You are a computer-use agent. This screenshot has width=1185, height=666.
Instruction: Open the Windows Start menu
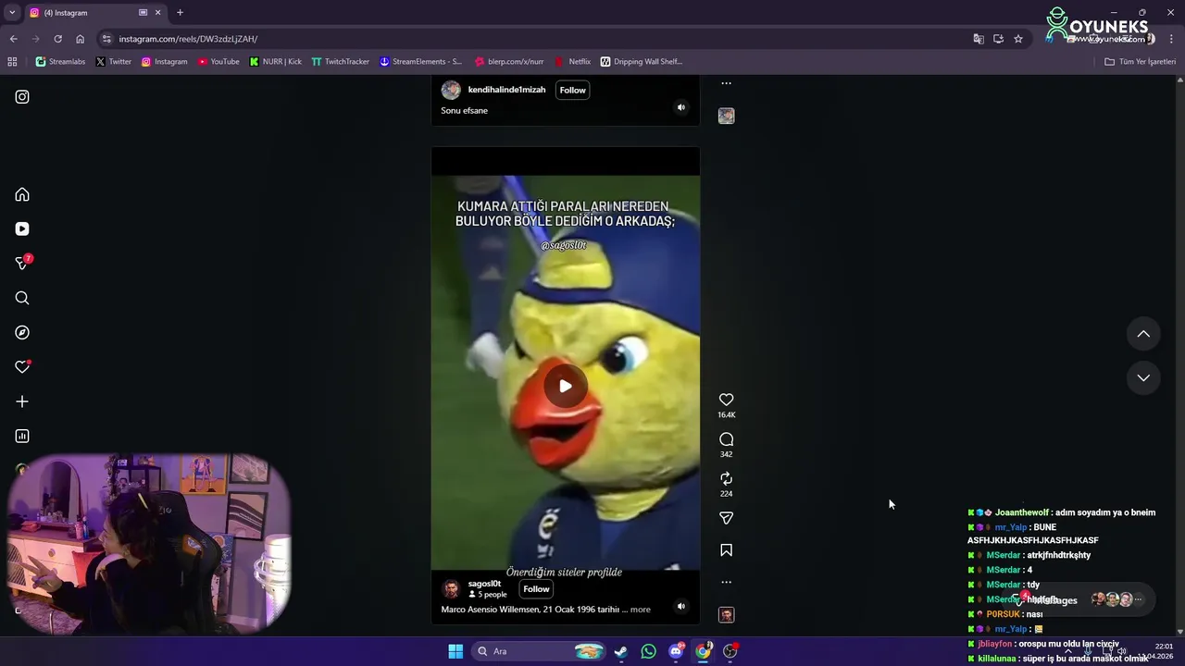pyautogui.click(x=455, y=651)
